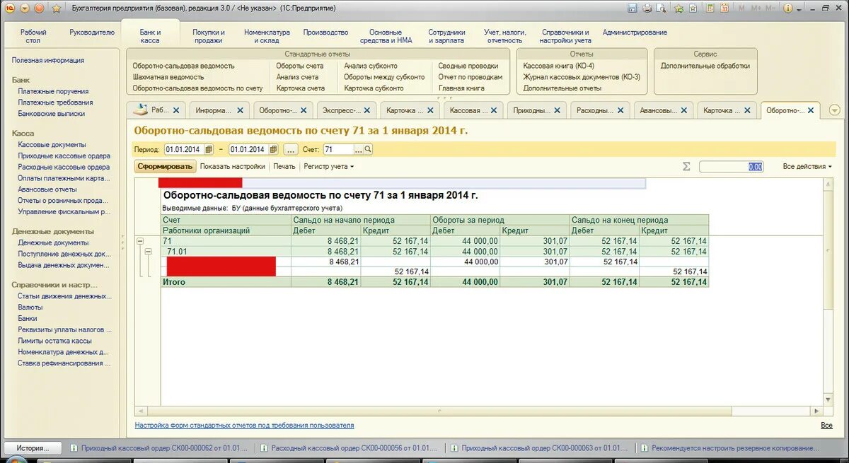This screenshot has width=849, height=463.
Task: Click the report vertical scrollbar
Action: (828, 292)
